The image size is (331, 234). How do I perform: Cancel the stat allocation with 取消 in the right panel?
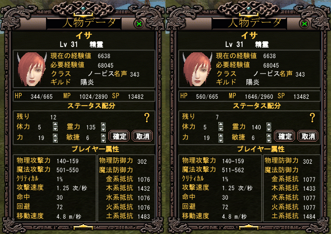click(x=308, y=136)
